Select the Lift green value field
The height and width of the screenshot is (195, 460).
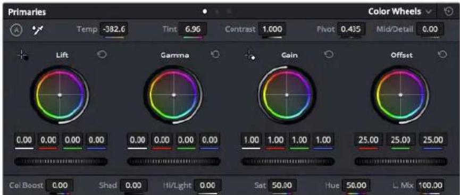tap(72, 140)
